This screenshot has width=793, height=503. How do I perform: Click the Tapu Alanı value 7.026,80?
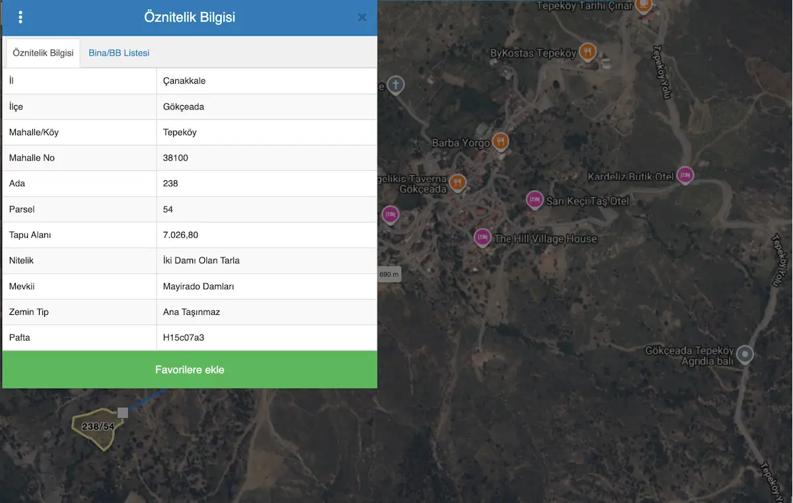click(x=180, y=235)
